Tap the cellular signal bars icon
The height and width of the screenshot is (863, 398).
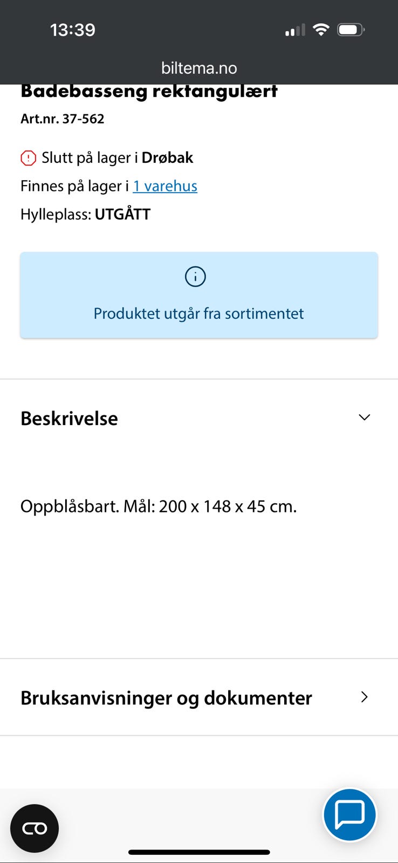pyautogui.click(x=293, y=31)
